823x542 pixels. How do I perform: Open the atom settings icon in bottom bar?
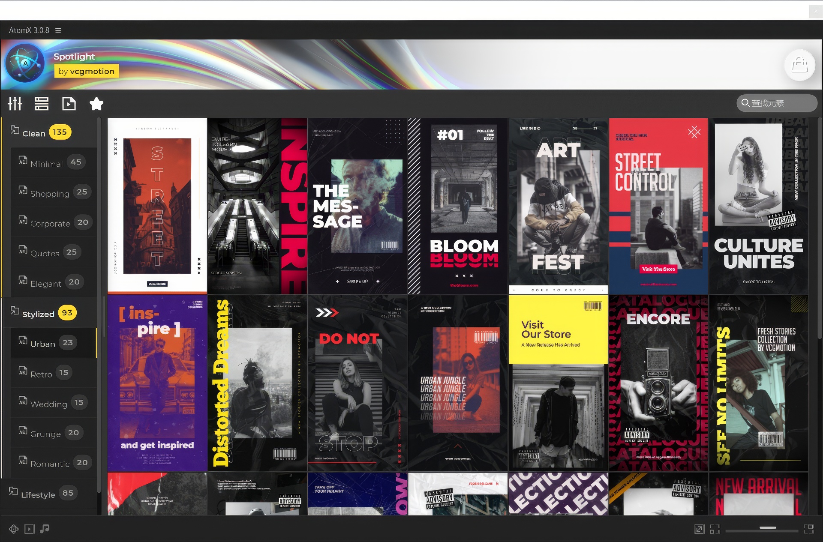pos(14,529)
